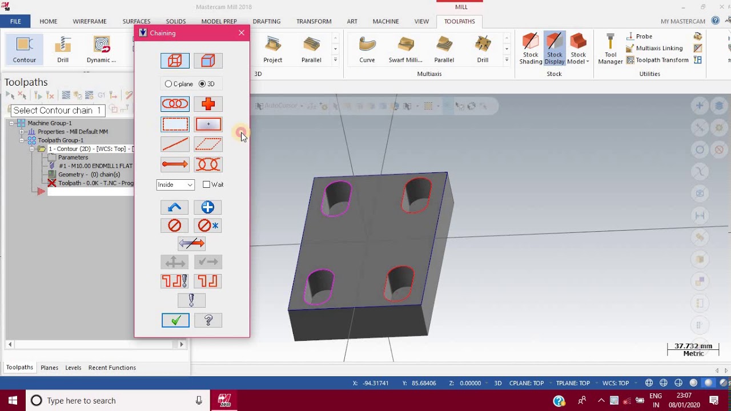
Task: Choose the Polygon selection method button
Action: click(x=208, y=144)
